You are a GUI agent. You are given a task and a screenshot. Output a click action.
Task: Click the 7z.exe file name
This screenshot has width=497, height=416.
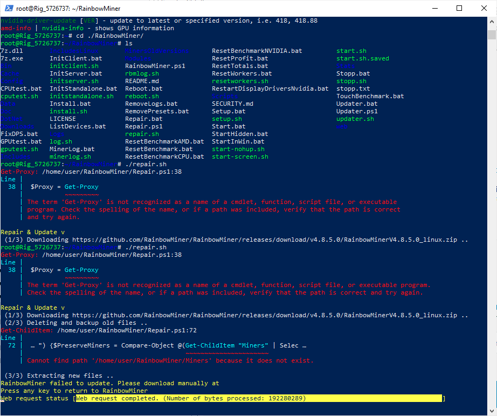(x=12, y=58)
